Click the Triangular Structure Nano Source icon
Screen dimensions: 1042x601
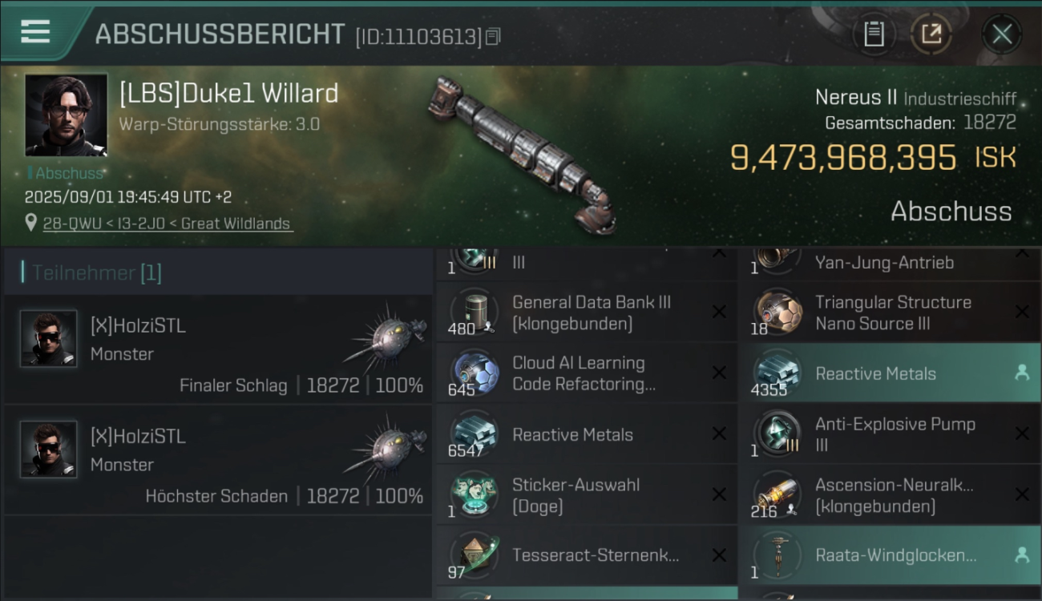[x=777, y=312]
